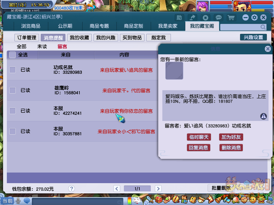Open the 助 help icon
The image size is (274, 205).
click(179, 17)
